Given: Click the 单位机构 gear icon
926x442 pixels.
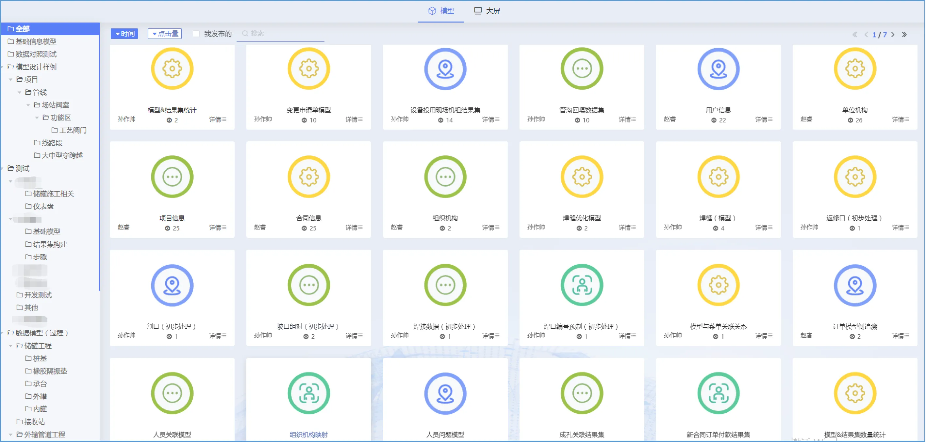Looking at the screenshot, I should [x=855, y=69].
